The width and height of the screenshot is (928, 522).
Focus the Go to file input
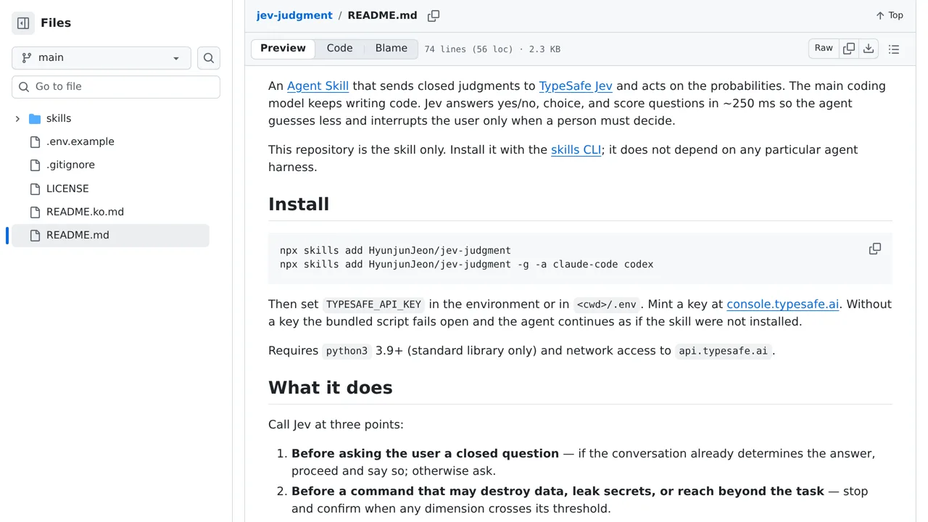pyautogui.click(x=116, y=87)
